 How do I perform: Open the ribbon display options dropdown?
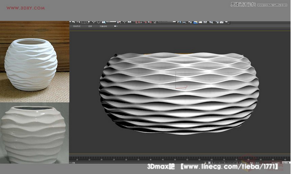pos(116,26)
